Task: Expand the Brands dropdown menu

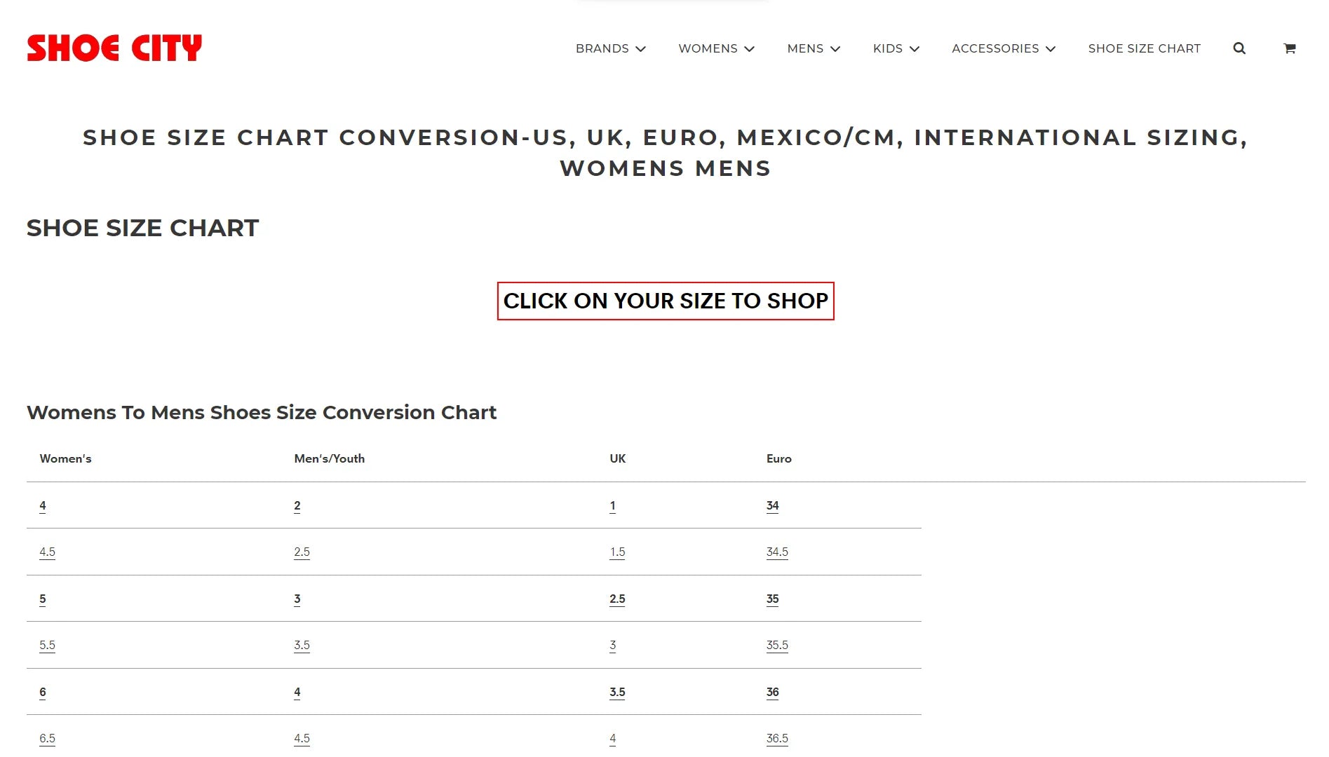Action: click(x=610, y=48)
